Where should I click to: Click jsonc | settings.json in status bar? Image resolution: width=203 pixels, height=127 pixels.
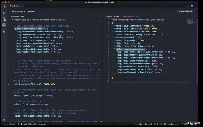[37, 124]
